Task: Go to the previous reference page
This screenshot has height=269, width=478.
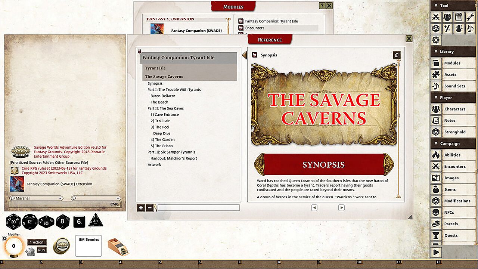Action: 314,208
